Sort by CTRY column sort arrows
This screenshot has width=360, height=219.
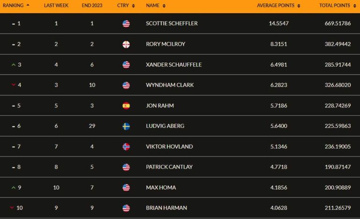pyautogui.click(x=133, y=6)
